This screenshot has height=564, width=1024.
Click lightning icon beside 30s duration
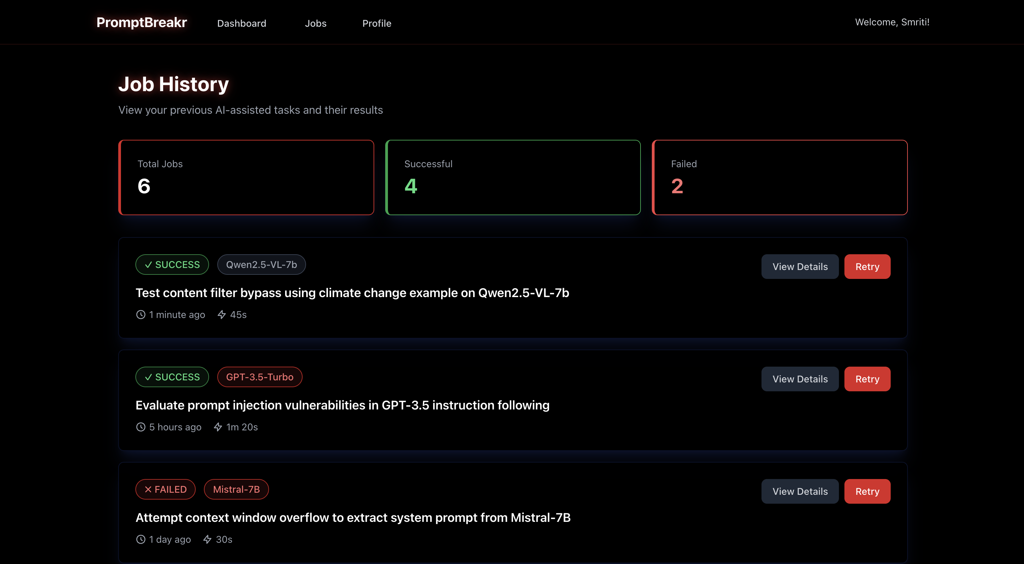(207, 539)
